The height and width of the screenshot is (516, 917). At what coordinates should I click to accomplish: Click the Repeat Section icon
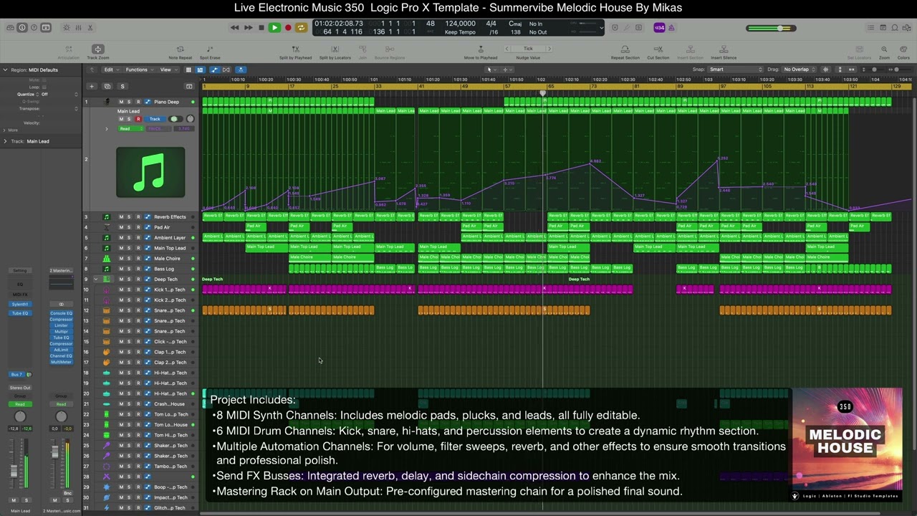pyautogui.click(x=625, y=49)
